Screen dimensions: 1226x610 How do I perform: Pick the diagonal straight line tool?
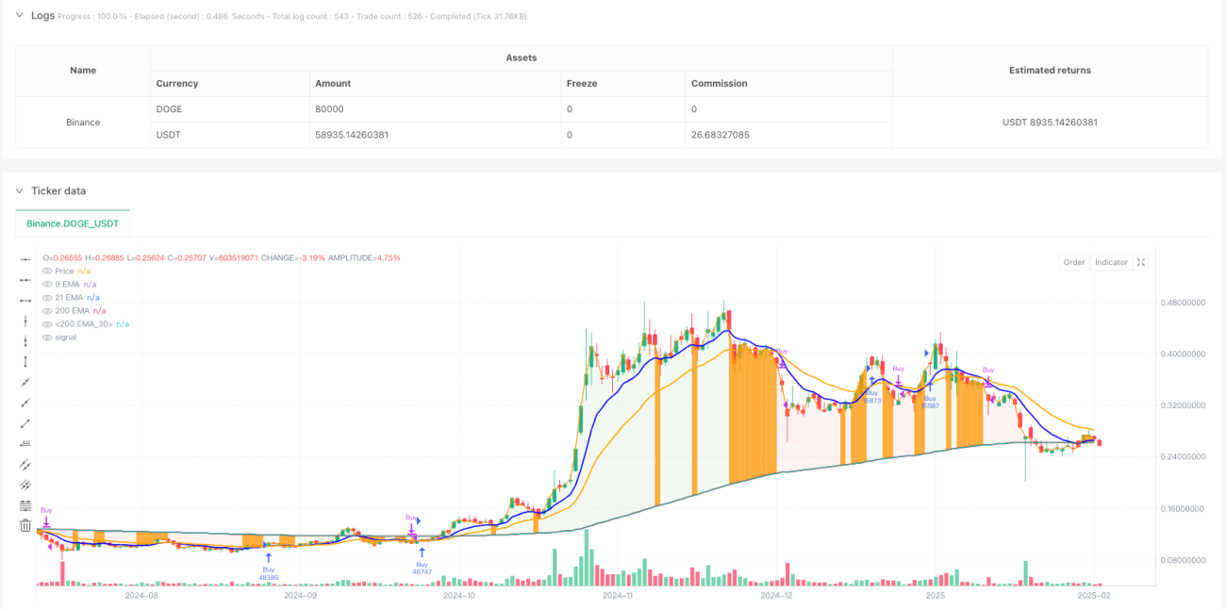coord(25,382)
